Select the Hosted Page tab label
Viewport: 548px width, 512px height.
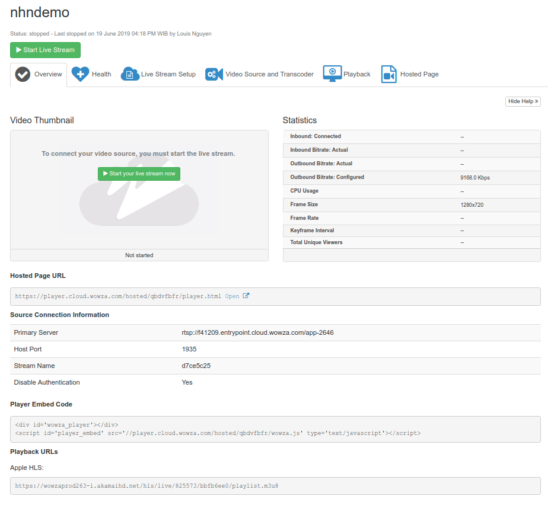[419, 74]
